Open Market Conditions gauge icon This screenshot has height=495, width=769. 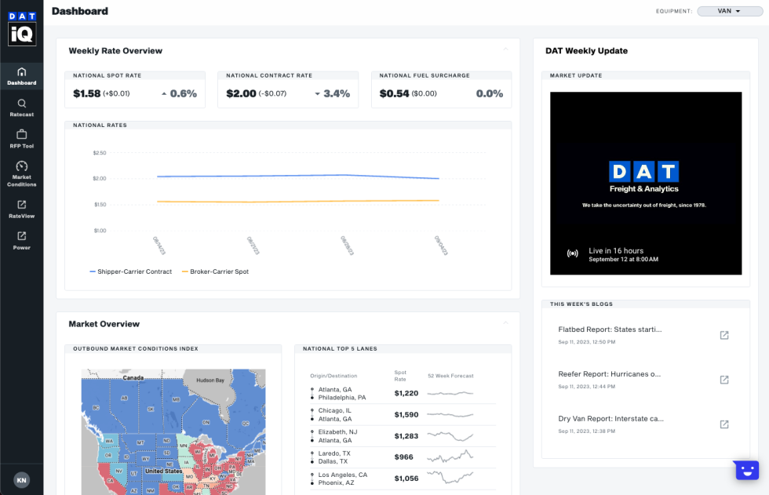point(21,166)
